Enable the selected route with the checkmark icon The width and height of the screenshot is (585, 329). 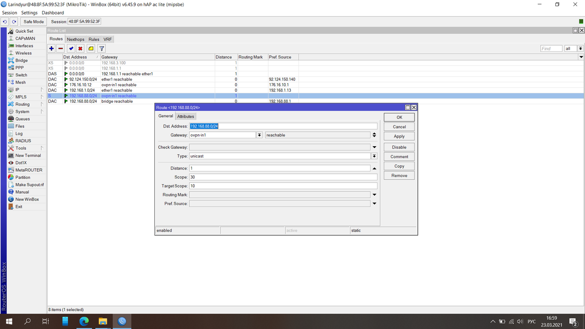[71, 48]
